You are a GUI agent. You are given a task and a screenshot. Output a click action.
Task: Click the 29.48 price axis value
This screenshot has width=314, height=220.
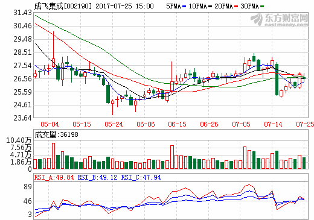pos(23,39)
